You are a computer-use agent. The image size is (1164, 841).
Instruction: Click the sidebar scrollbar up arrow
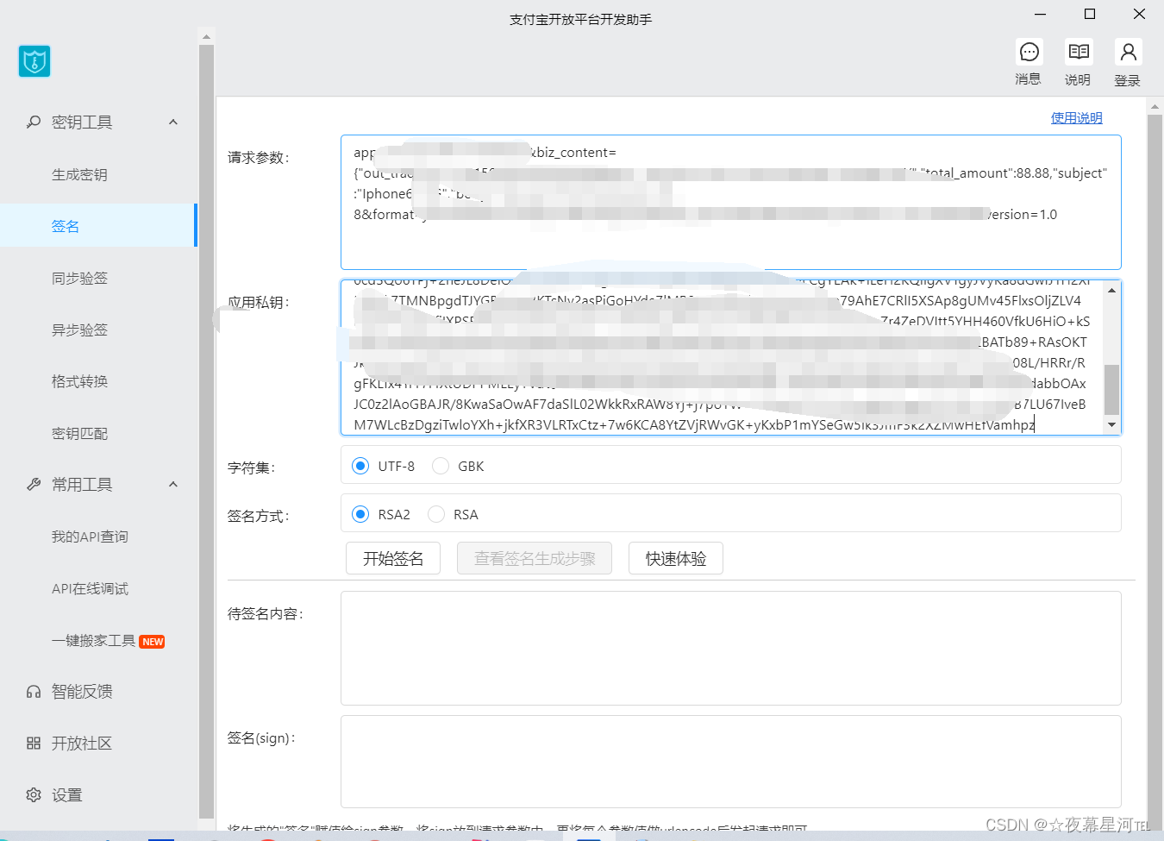point(206,37)
